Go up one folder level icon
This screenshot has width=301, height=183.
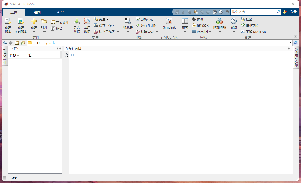17,43
